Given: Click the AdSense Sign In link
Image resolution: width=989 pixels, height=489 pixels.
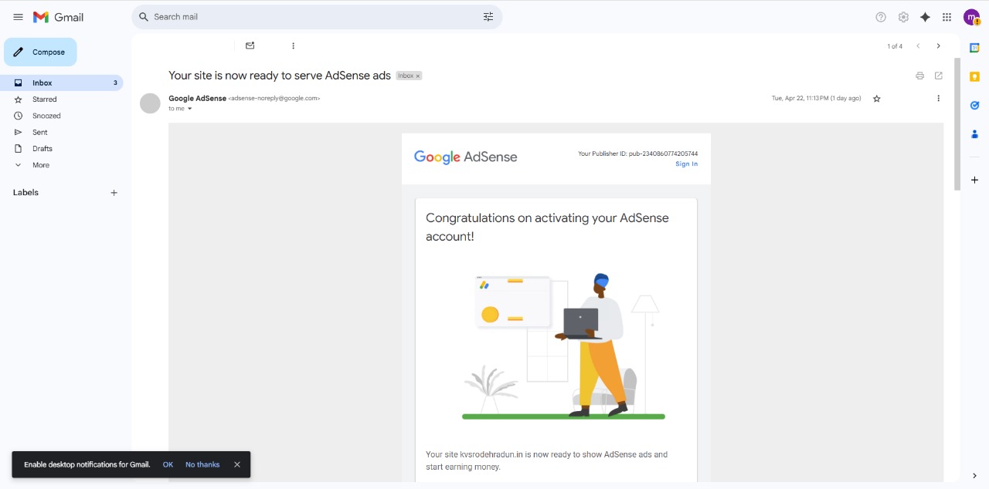Looking at the screenshot, I should pyautogui.click(x=686, y=164).
